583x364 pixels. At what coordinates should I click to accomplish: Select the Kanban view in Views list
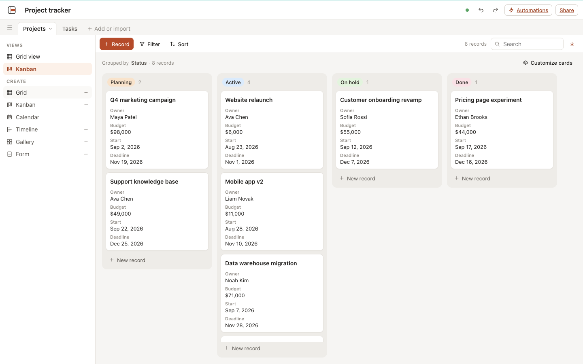pos(48,69)
